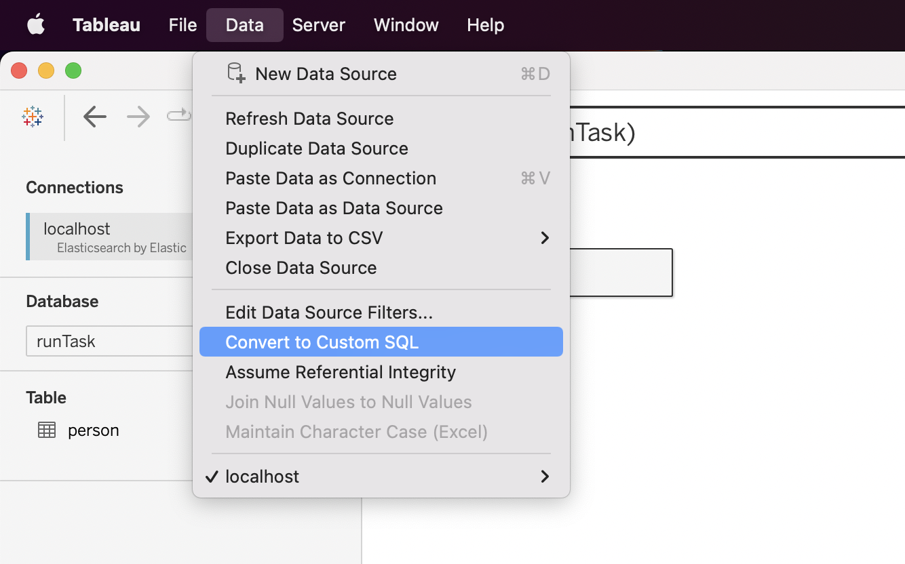Open the Apple menu
Screen dimensions: 905x564
pyautogui.click(x=35, y=24)
